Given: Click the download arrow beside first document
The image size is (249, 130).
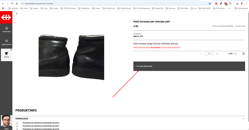Looking at the screenshot, I should (17, 123).
